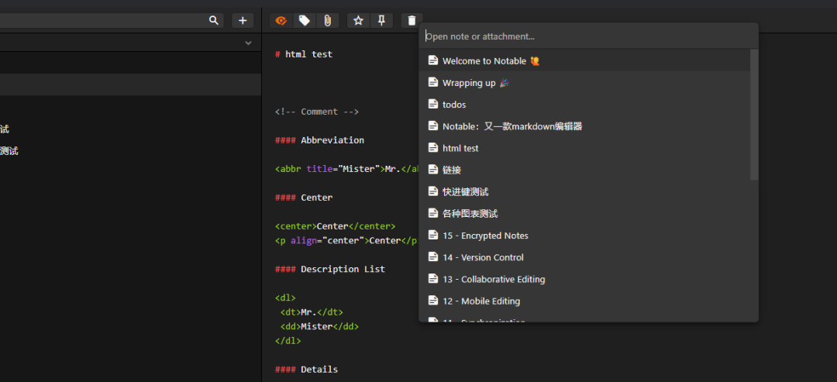Click document icon beside Welcome to Notable
This screenshot has height=382, width=837.
pos(433,60)
